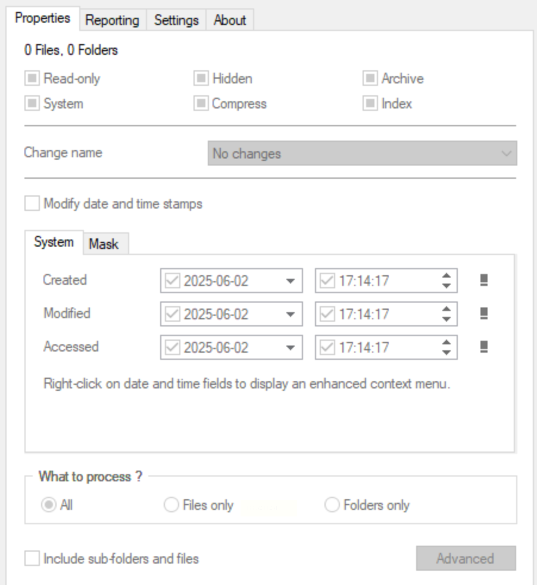Switch to the Reporting tab

pos(112,20)
